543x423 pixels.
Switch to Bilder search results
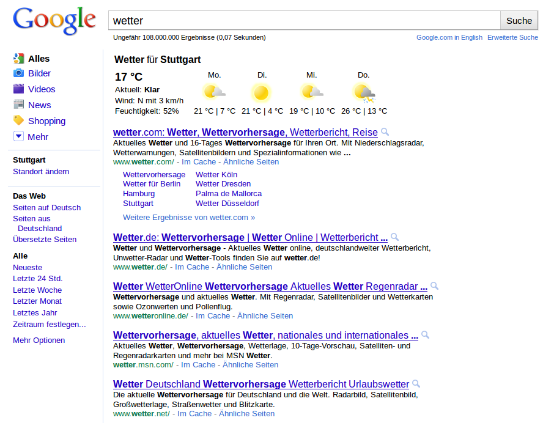click(40, 73)
